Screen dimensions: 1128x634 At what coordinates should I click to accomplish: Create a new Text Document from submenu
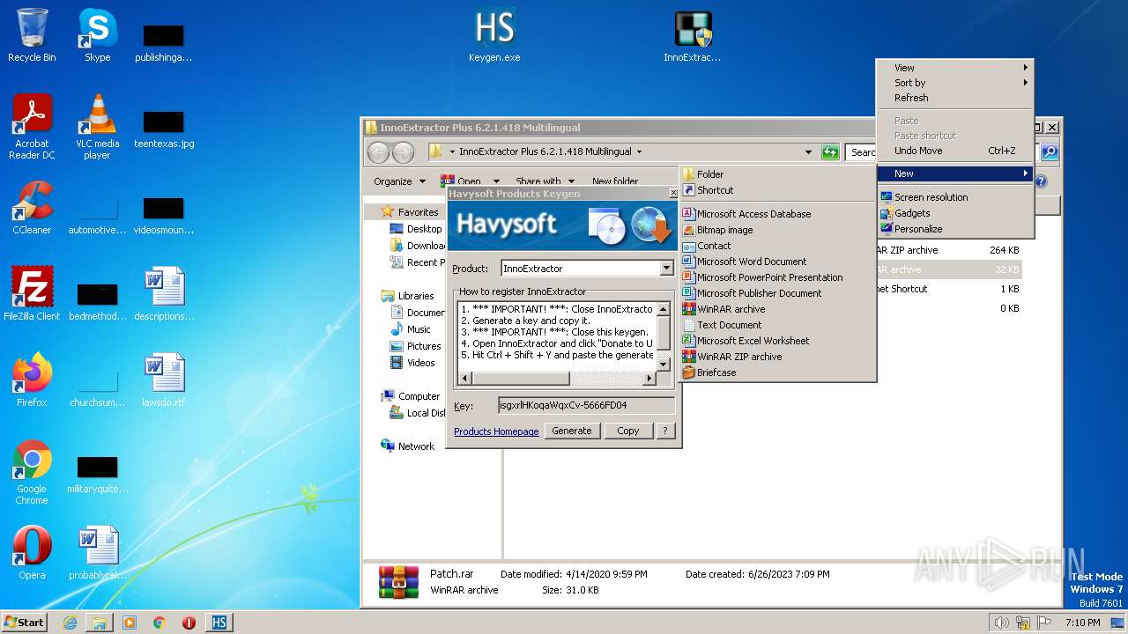pos(778,325)
